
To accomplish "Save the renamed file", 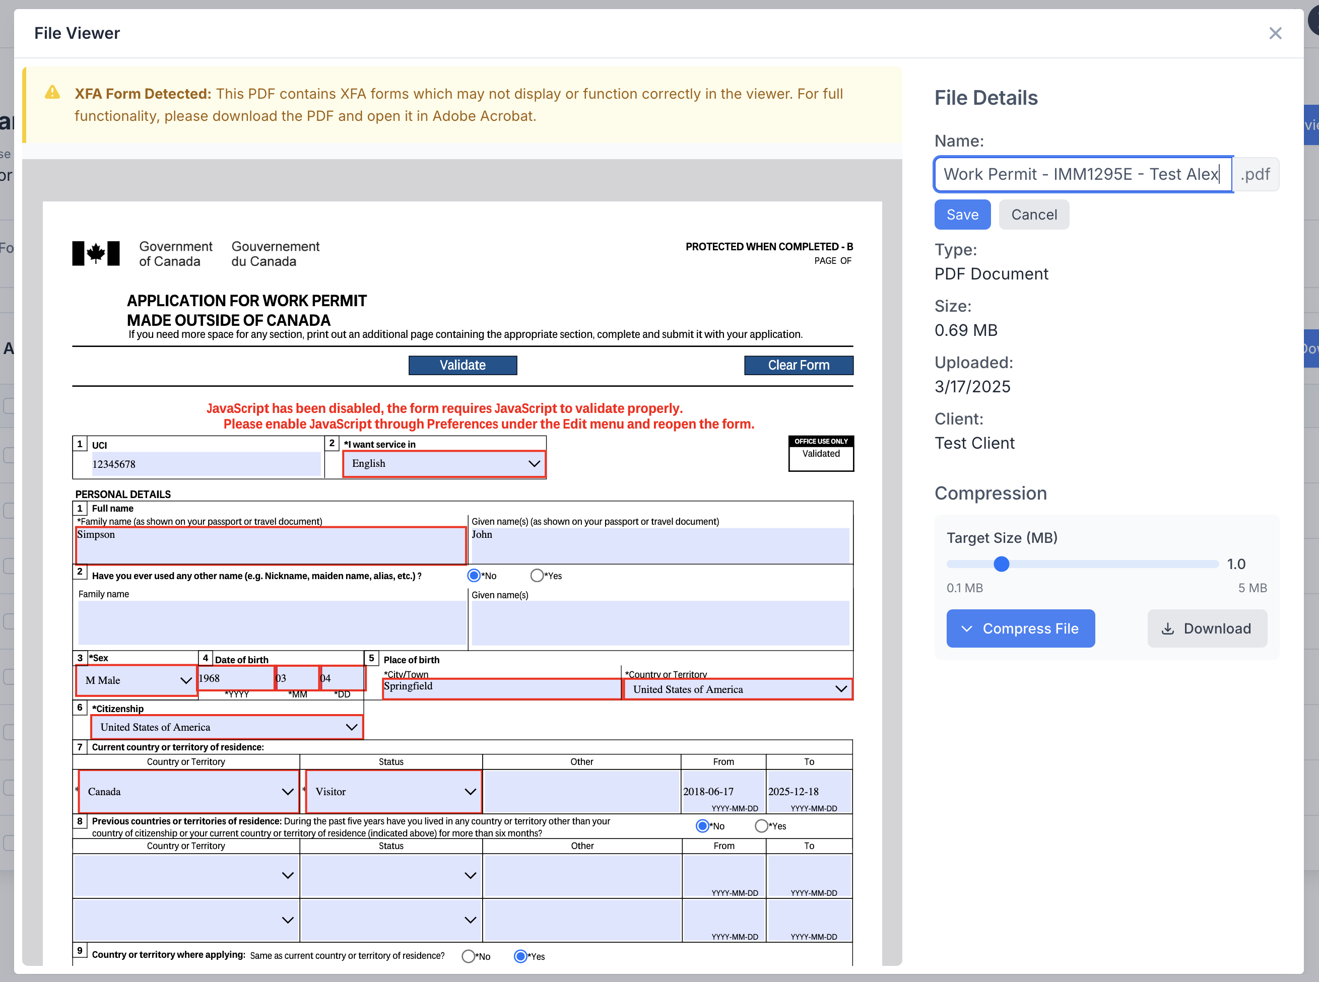I will pos(962,215).
